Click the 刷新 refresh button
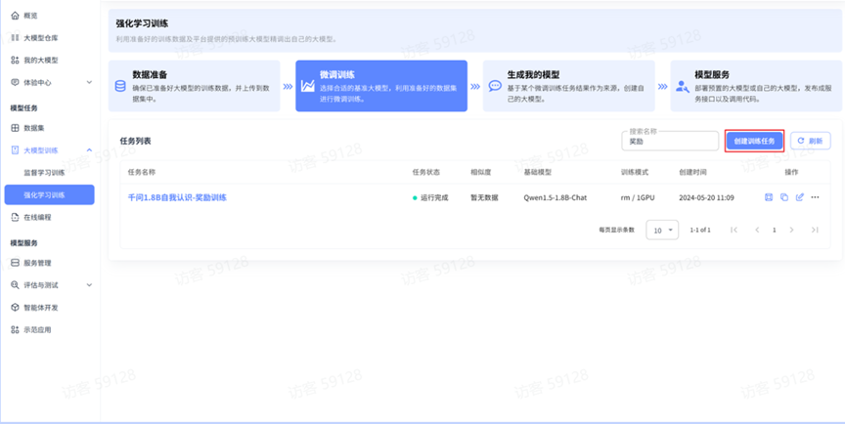Viewport: 845px width, 424px height. [811, 141]
